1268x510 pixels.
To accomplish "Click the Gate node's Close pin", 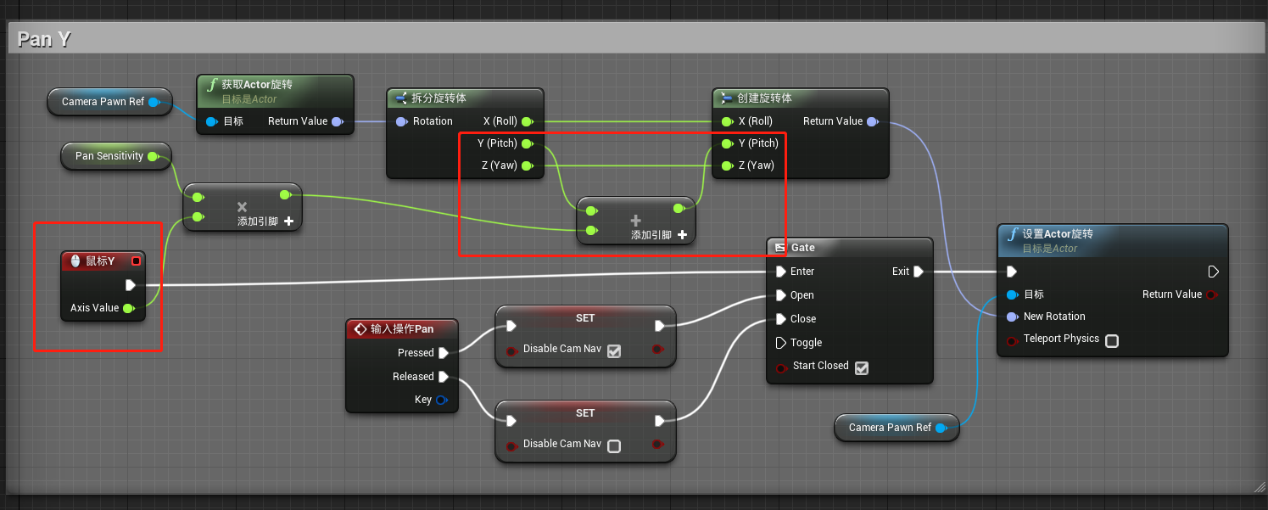I will tap(781, 319).
